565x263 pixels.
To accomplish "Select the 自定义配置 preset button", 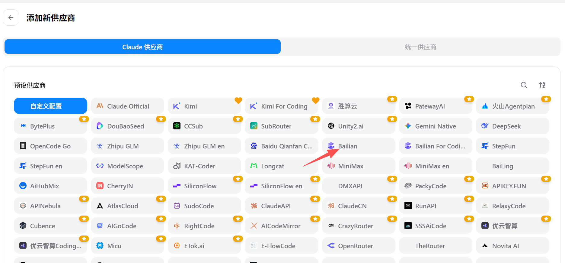I will pyautogui.click(x=50, y=106).
